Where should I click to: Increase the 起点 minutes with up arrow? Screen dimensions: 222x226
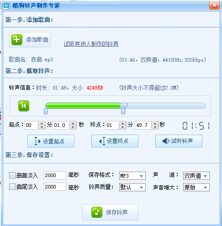(x=42, y=123)
